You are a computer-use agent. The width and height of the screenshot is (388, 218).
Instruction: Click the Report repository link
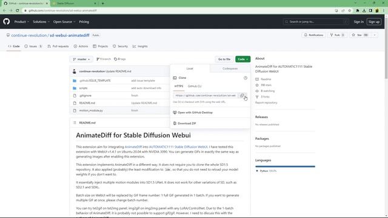266,102
